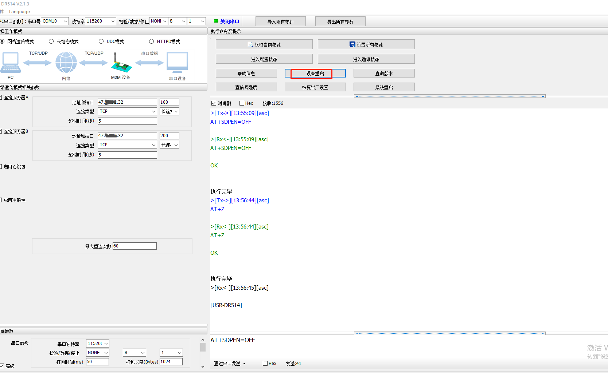
Task: Expand server A connection type TCP dropdown
Action: coord(127,111)
